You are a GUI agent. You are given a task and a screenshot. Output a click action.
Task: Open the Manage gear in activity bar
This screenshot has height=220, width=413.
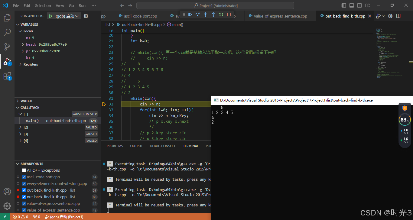pyautogui.click(x=7, y=206)
